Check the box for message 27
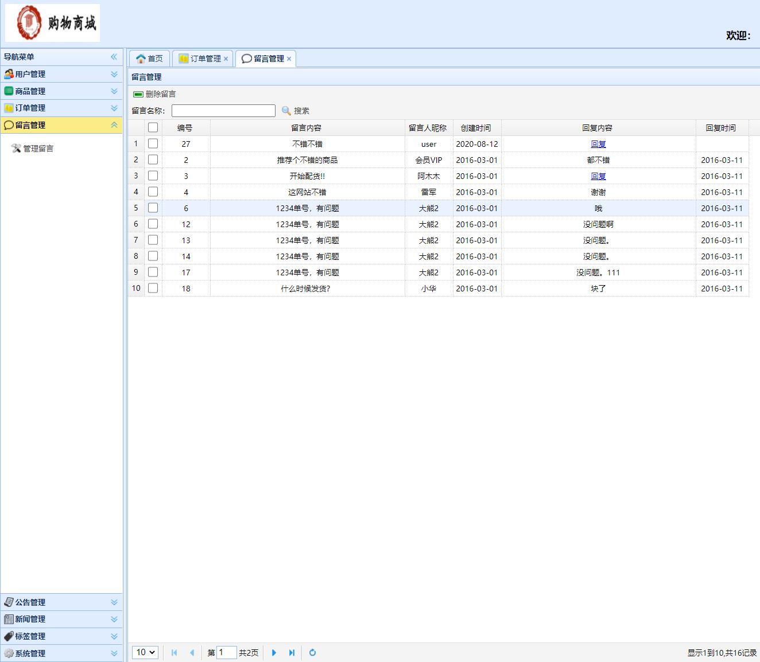 click(153, 144)
